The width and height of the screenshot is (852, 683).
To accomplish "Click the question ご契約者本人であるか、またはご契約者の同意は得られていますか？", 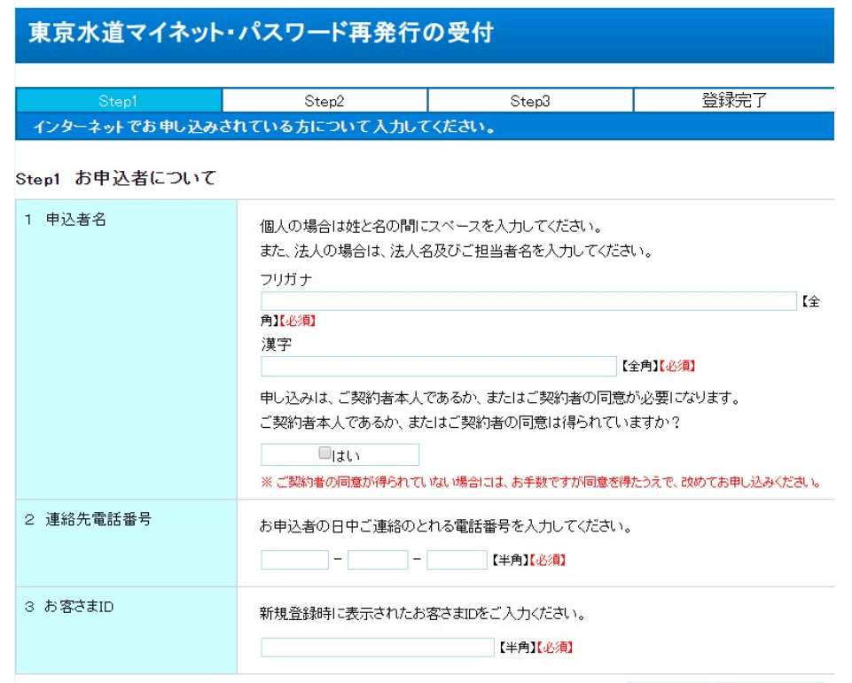I will pos(470,423).
